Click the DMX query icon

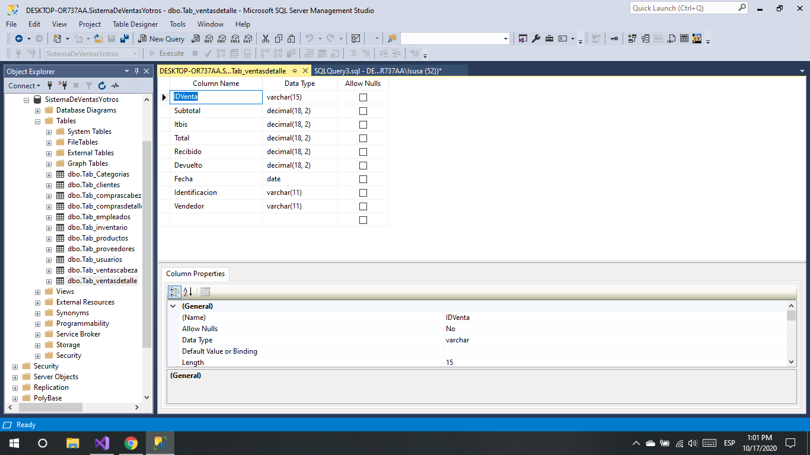tap(222, 39)
